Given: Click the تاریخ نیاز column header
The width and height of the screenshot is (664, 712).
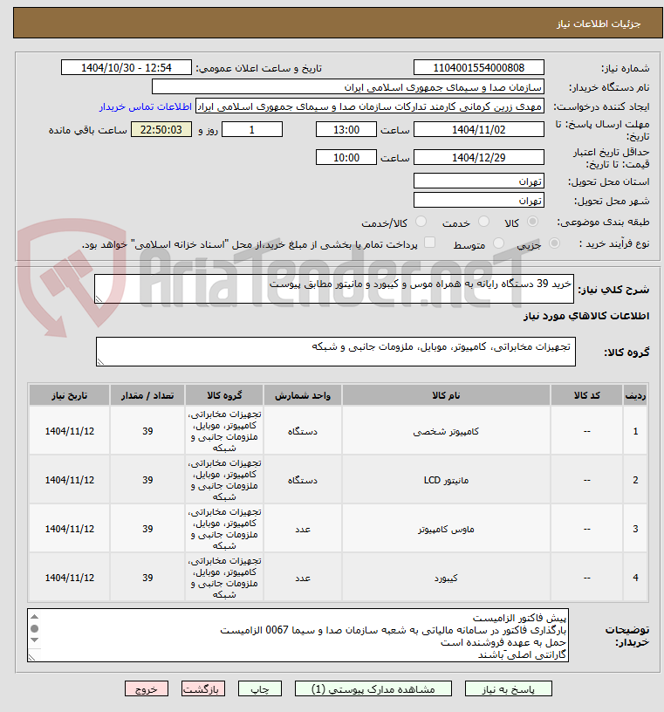Looking at the screenshot, I should [x=69, y=395].
